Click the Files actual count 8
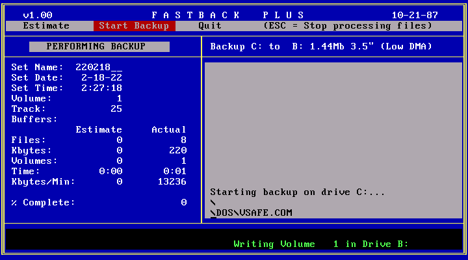 click(183, 140)
